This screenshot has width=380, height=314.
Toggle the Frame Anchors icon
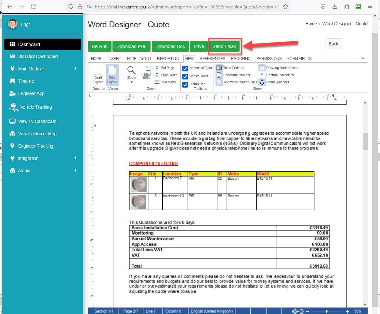(262, 82)
